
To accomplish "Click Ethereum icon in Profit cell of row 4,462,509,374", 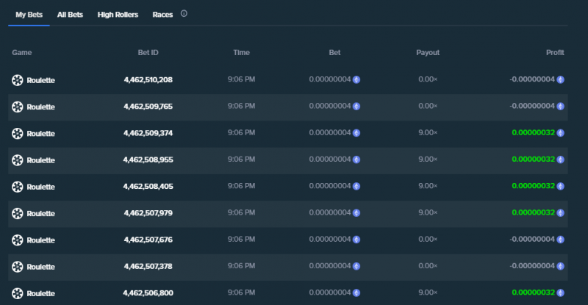I will point(560,133).
